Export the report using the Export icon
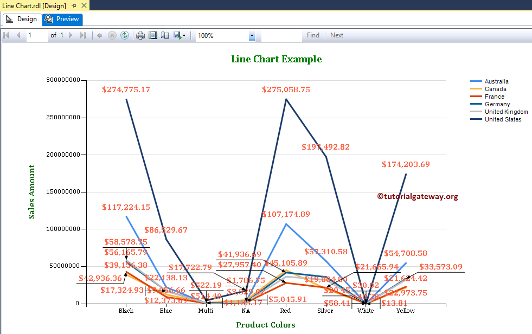The height and width of the screenshot is (334, 532). click(176, 35)
